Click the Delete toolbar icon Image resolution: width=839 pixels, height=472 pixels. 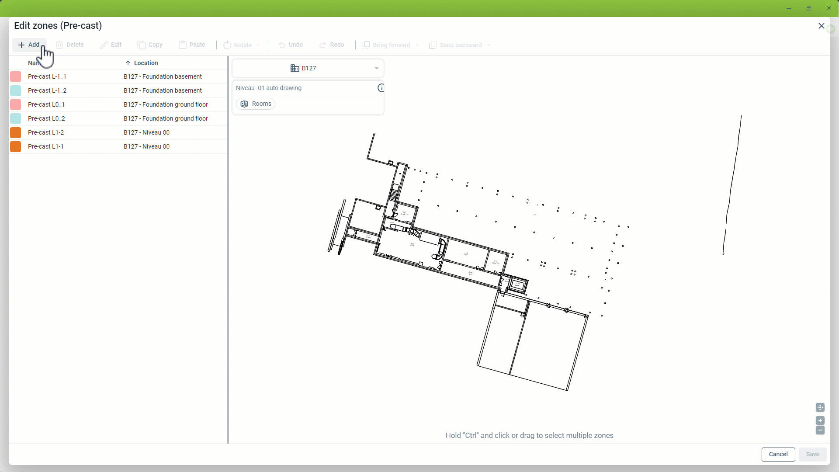60,45
